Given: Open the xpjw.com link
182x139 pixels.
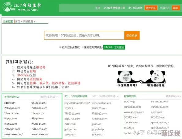Looking at the screenshot, I should click(157, 112).
